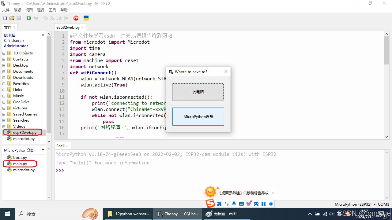Viewport: 392px width, 220px height.
Task: Select the Videos folder
Action: (19, 127)
